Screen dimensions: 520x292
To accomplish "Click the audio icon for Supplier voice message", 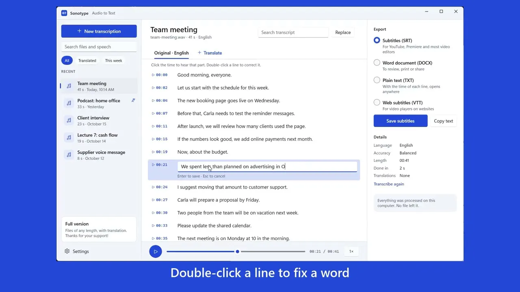I will pos(69,155).
